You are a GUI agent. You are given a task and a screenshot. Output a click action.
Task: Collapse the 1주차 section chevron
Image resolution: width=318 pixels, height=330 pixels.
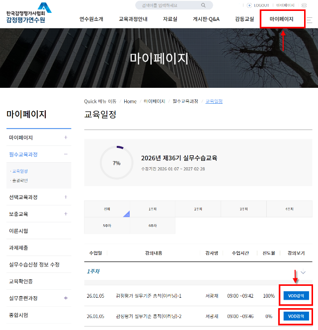[303, 272]
